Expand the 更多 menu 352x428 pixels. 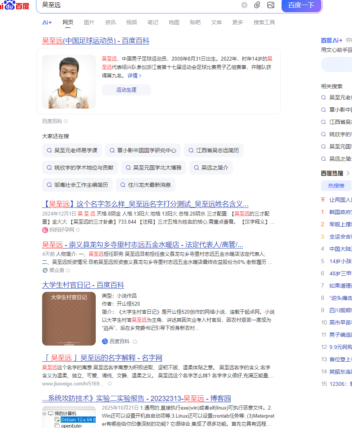[x=237, y=22]
